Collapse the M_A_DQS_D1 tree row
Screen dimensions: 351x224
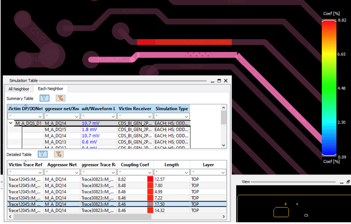[11, 123]
